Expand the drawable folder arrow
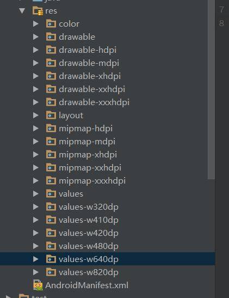Image resolution: width=229 pixels, height=298 pixels. (x=36, y=37)
